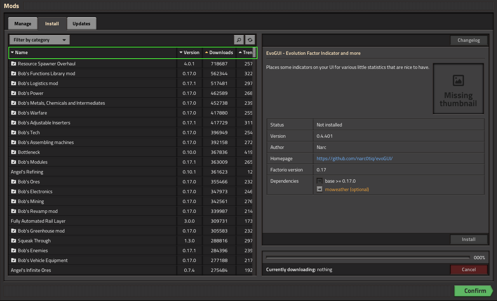Viewport: 497px width, 301px height.
Task: Sort the list by Name column
Action: 93,53
